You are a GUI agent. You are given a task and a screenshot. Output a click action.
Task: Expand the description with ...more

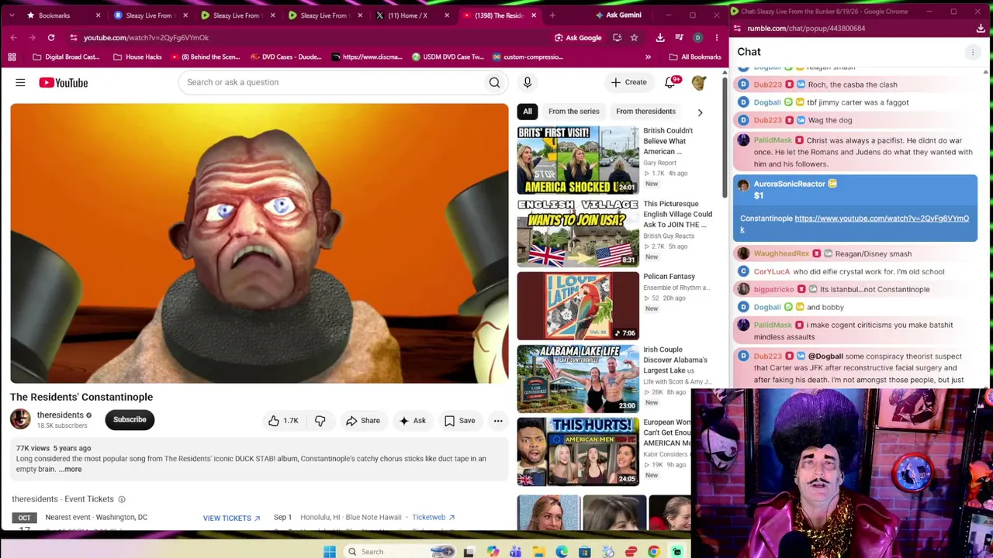click(x=71, y=469)
